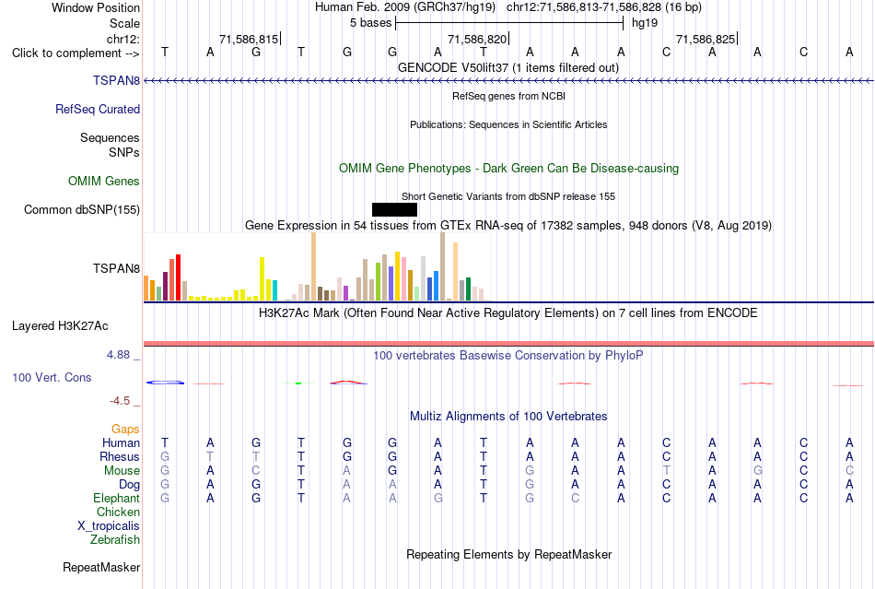Click 'Click to complement -->' label
The width and height of the screenshot is (875, 589).
(x=76, y=53)
